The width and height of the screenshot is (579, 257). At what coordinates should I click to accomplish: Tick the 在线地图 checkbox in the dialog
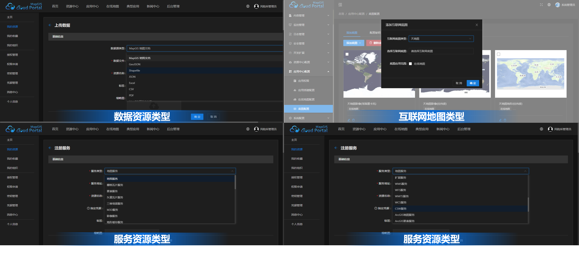410,64
